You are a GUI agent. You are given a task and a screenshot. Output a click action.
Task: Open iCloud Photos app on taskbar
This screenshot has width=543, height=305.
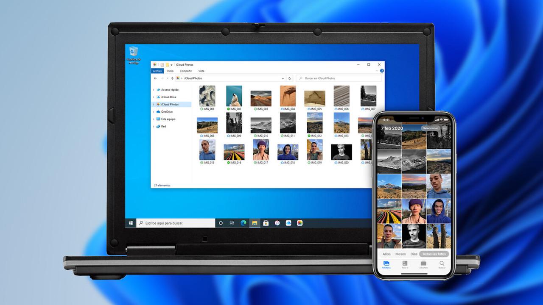point(299,223)
